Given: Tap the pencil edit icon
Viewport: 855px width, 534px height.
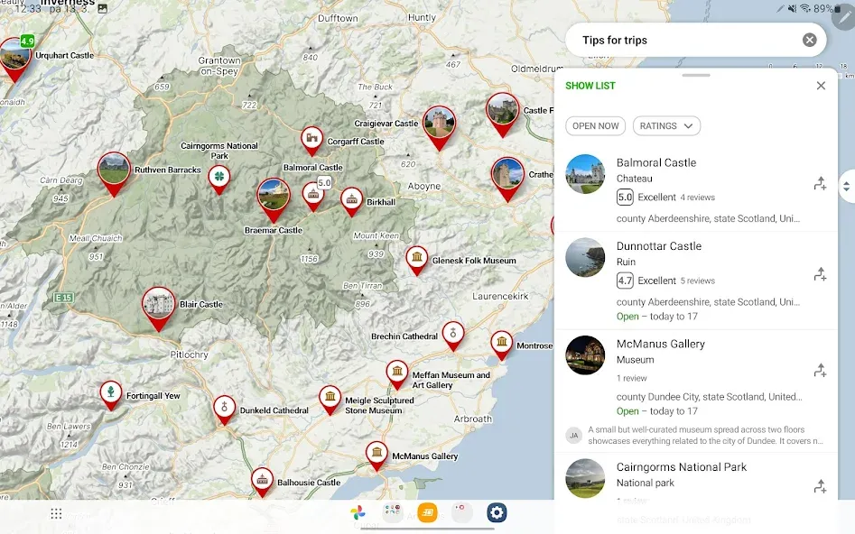Looking at the screenshot, I should pos(844,17).
